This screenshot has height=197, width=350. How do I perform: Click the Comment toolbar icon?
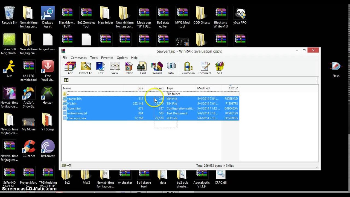[x=204, y=68]
